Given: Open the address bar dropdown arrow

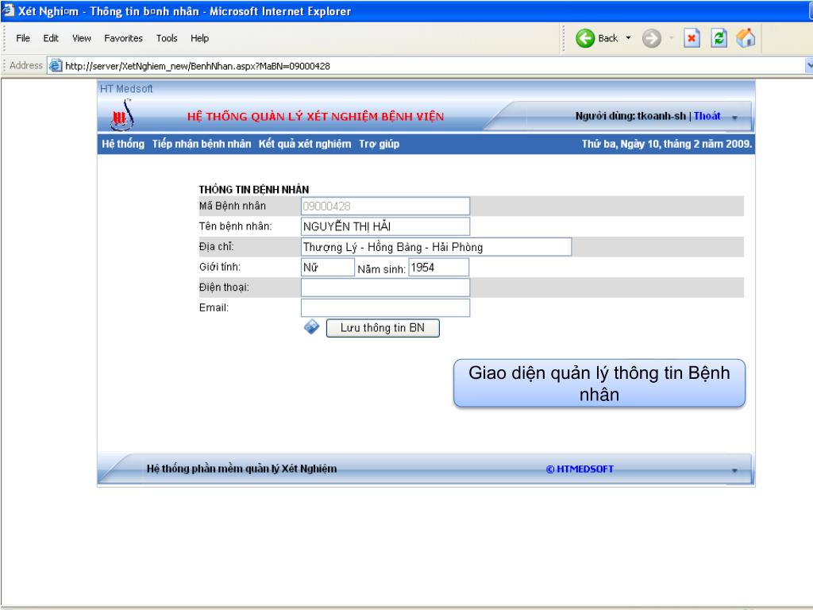Looking at the screenshot, I should (x=809, y=65).
